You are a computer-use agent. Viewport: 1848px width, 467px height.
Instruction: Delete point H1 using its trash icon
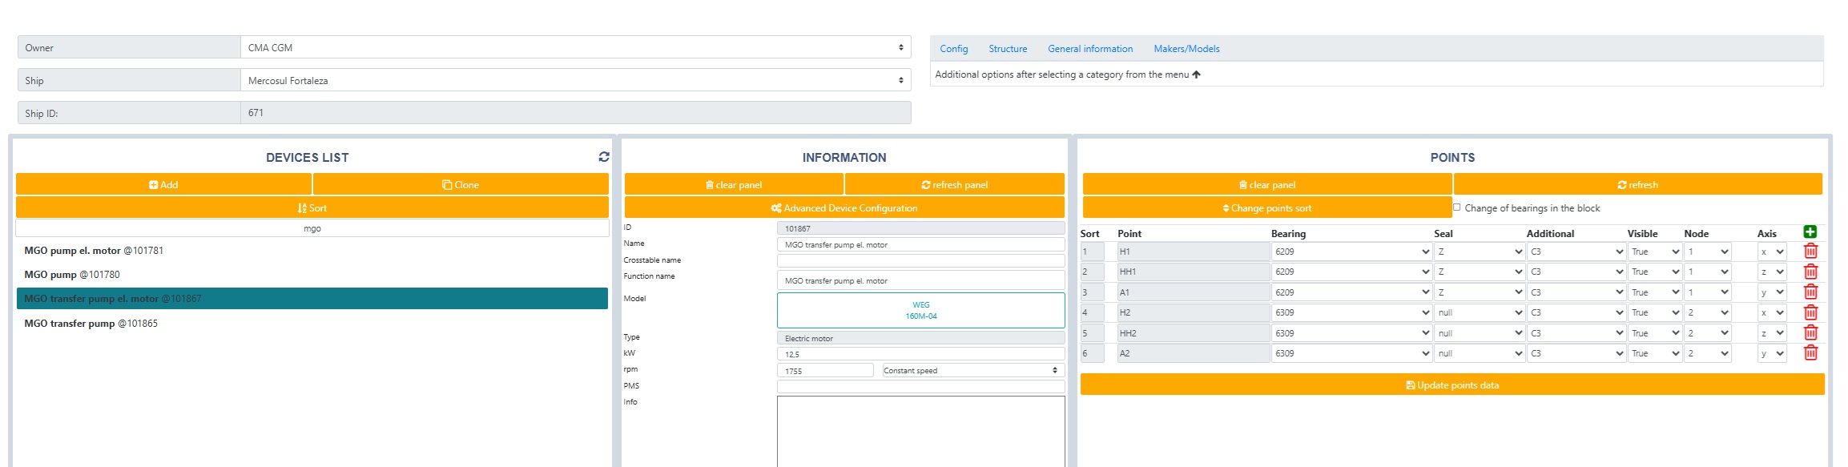1810,252
